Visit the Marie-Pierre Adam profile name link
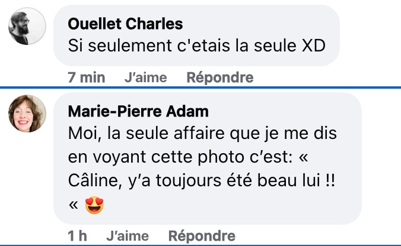The image size is (401, 246). coord(138,111)
